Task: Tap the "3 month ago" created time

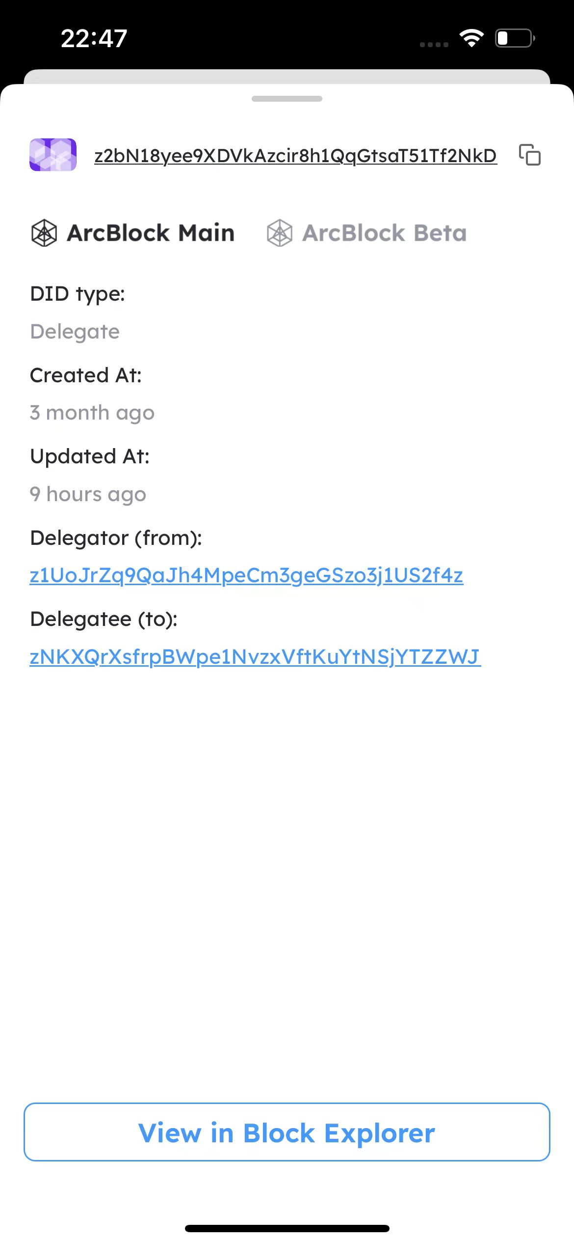Action: tap(92, 413)
